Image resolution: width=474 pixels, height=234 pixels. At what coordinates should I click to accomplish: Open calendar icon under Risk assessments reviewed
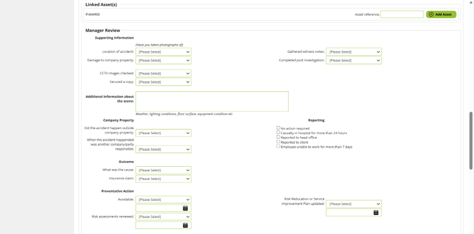185,226
